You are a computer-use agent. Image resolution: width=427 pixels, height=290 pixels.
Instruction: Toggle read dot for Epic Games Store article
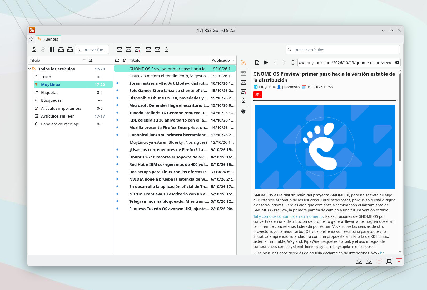pos(117,90)
